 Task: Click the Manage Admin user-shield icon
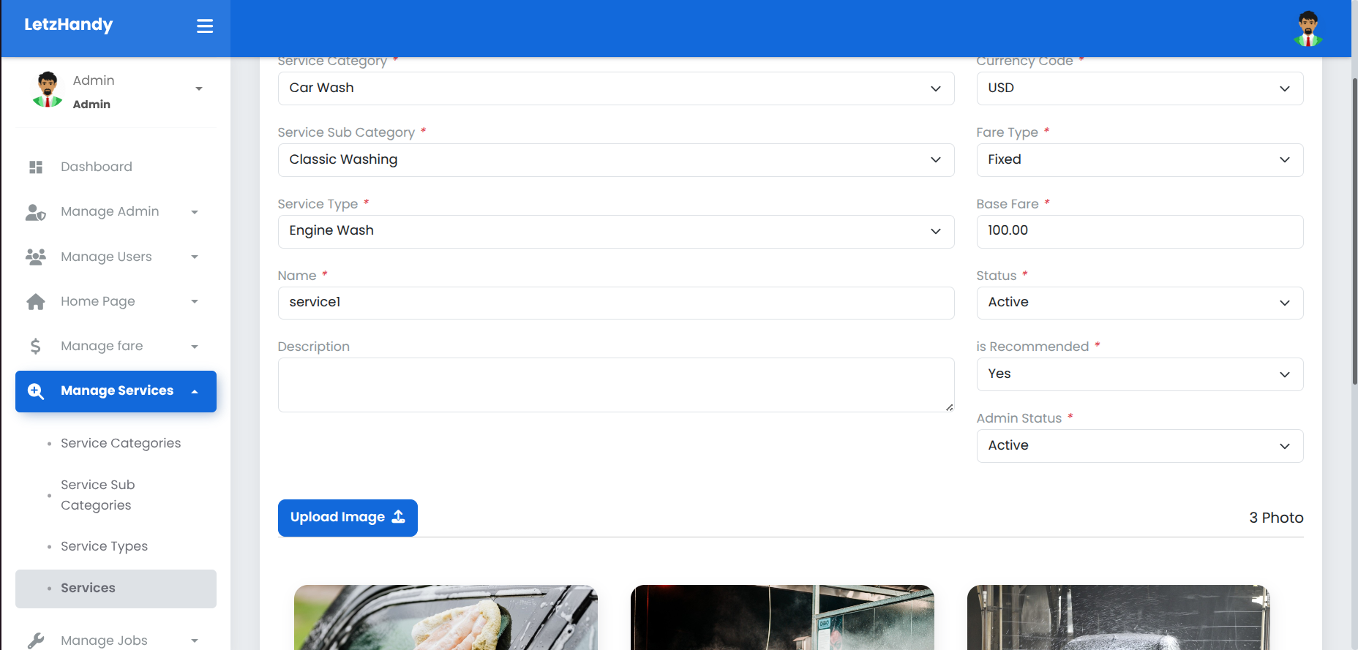coord(36,212)
